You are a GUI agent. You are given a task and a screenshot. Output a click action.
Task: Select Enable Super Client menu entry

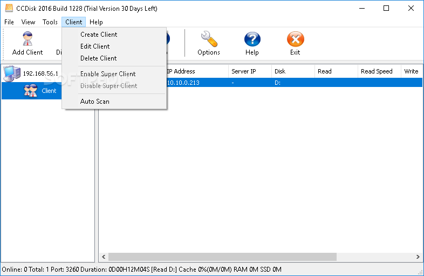click(x=114, y=74)
